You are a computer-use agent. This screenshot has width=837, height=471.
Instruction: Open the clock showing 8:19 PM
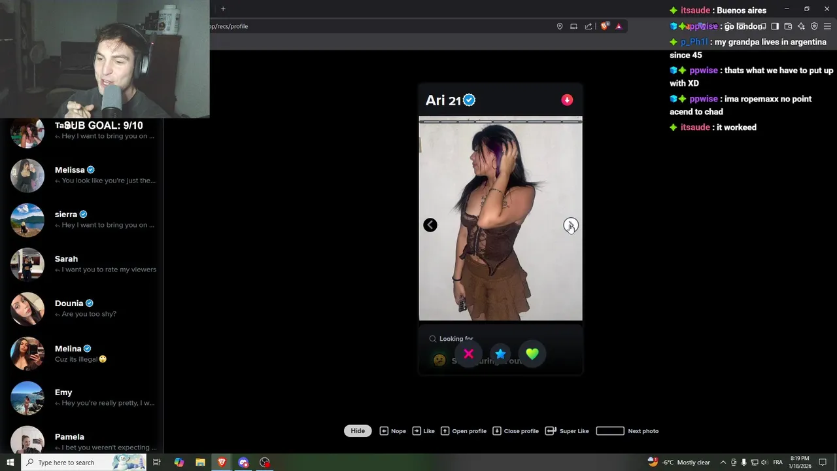click(800, 462)
